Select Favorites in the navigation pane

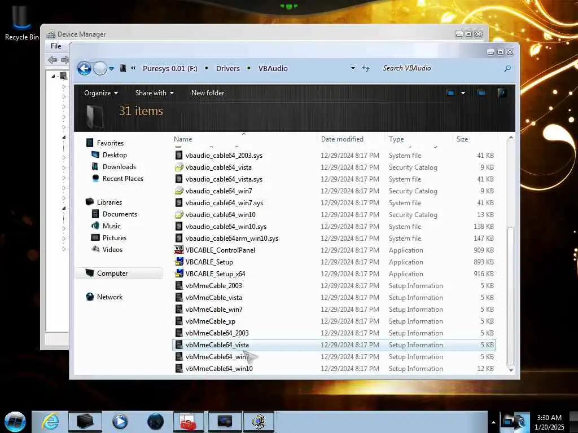[x=110, y=143]
